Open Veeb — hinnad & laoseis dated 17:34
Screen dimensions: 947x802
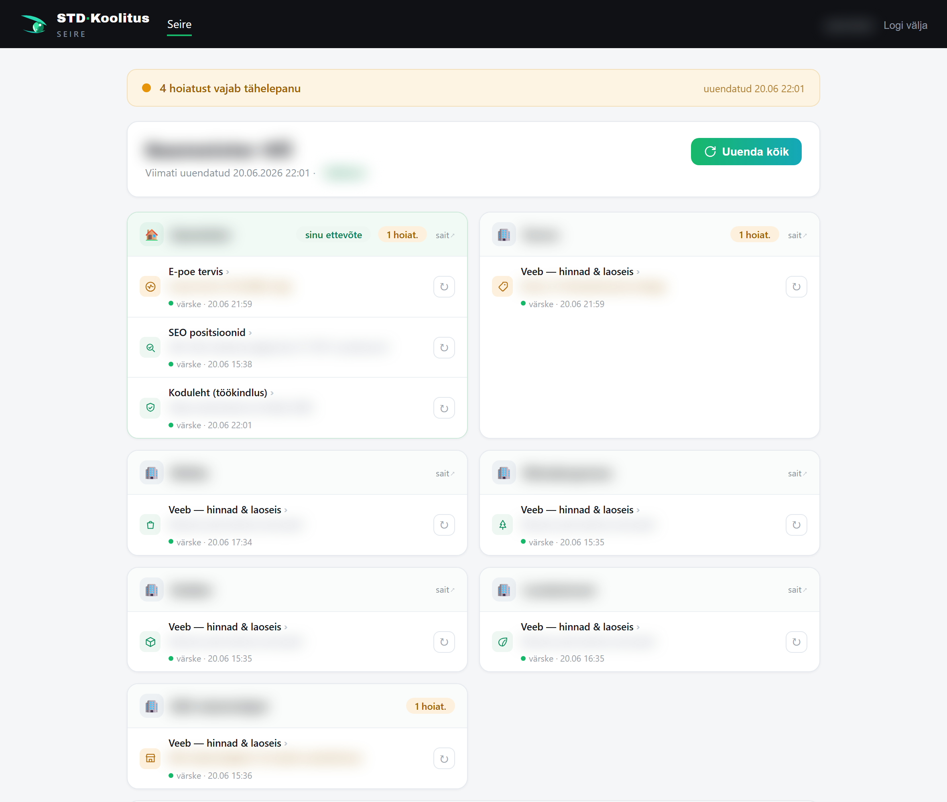tap(228, 510)
